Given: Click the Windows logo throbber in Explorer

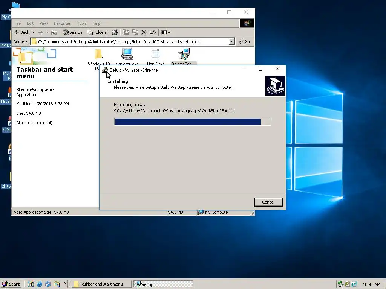Looking at the screenshot, I should [x=247, y=23].
